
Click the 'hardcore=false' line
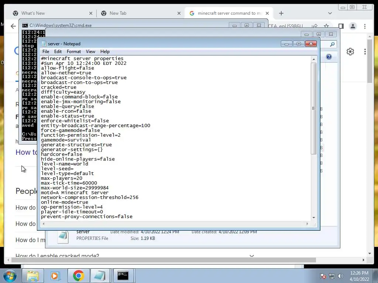[x=62, y=154]
